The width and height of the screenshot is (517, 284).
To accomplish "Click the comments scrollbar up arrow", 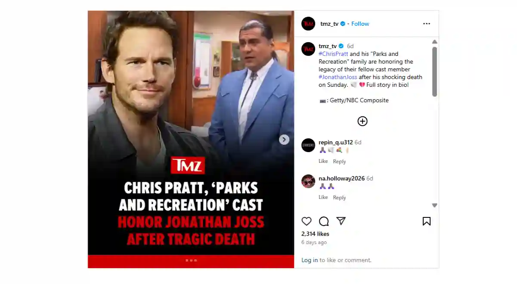I will coord(434,42).
